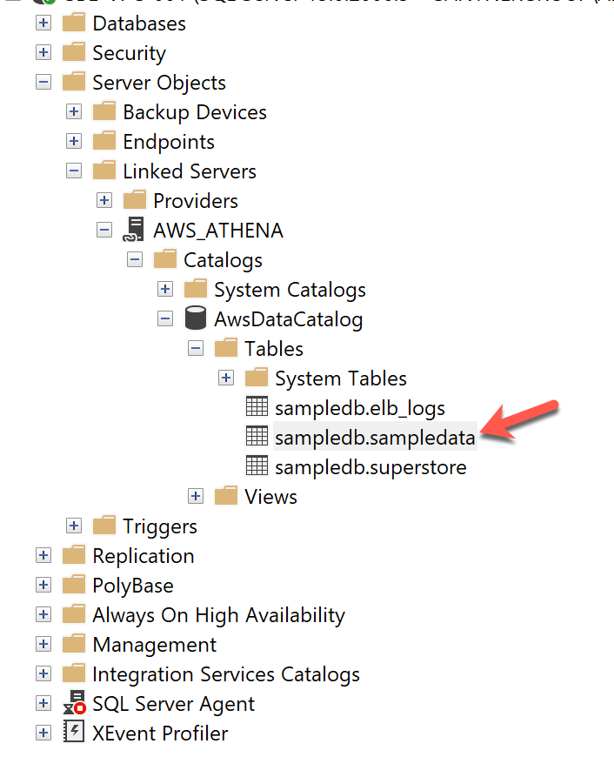
Task: Collapse the Linked Servers node
Action: pyautogui.click(x=74, y=171)
